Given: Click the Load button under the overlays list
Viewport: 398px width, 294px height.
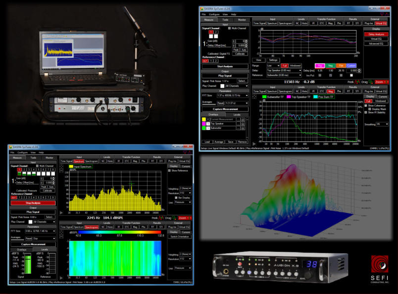Looking at the screenshot, I should coord(207,142).
